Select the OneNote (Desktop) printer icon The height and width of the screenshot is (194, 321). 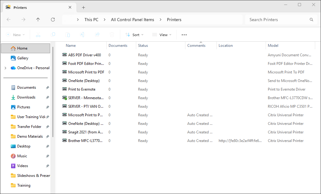[65, 80]
